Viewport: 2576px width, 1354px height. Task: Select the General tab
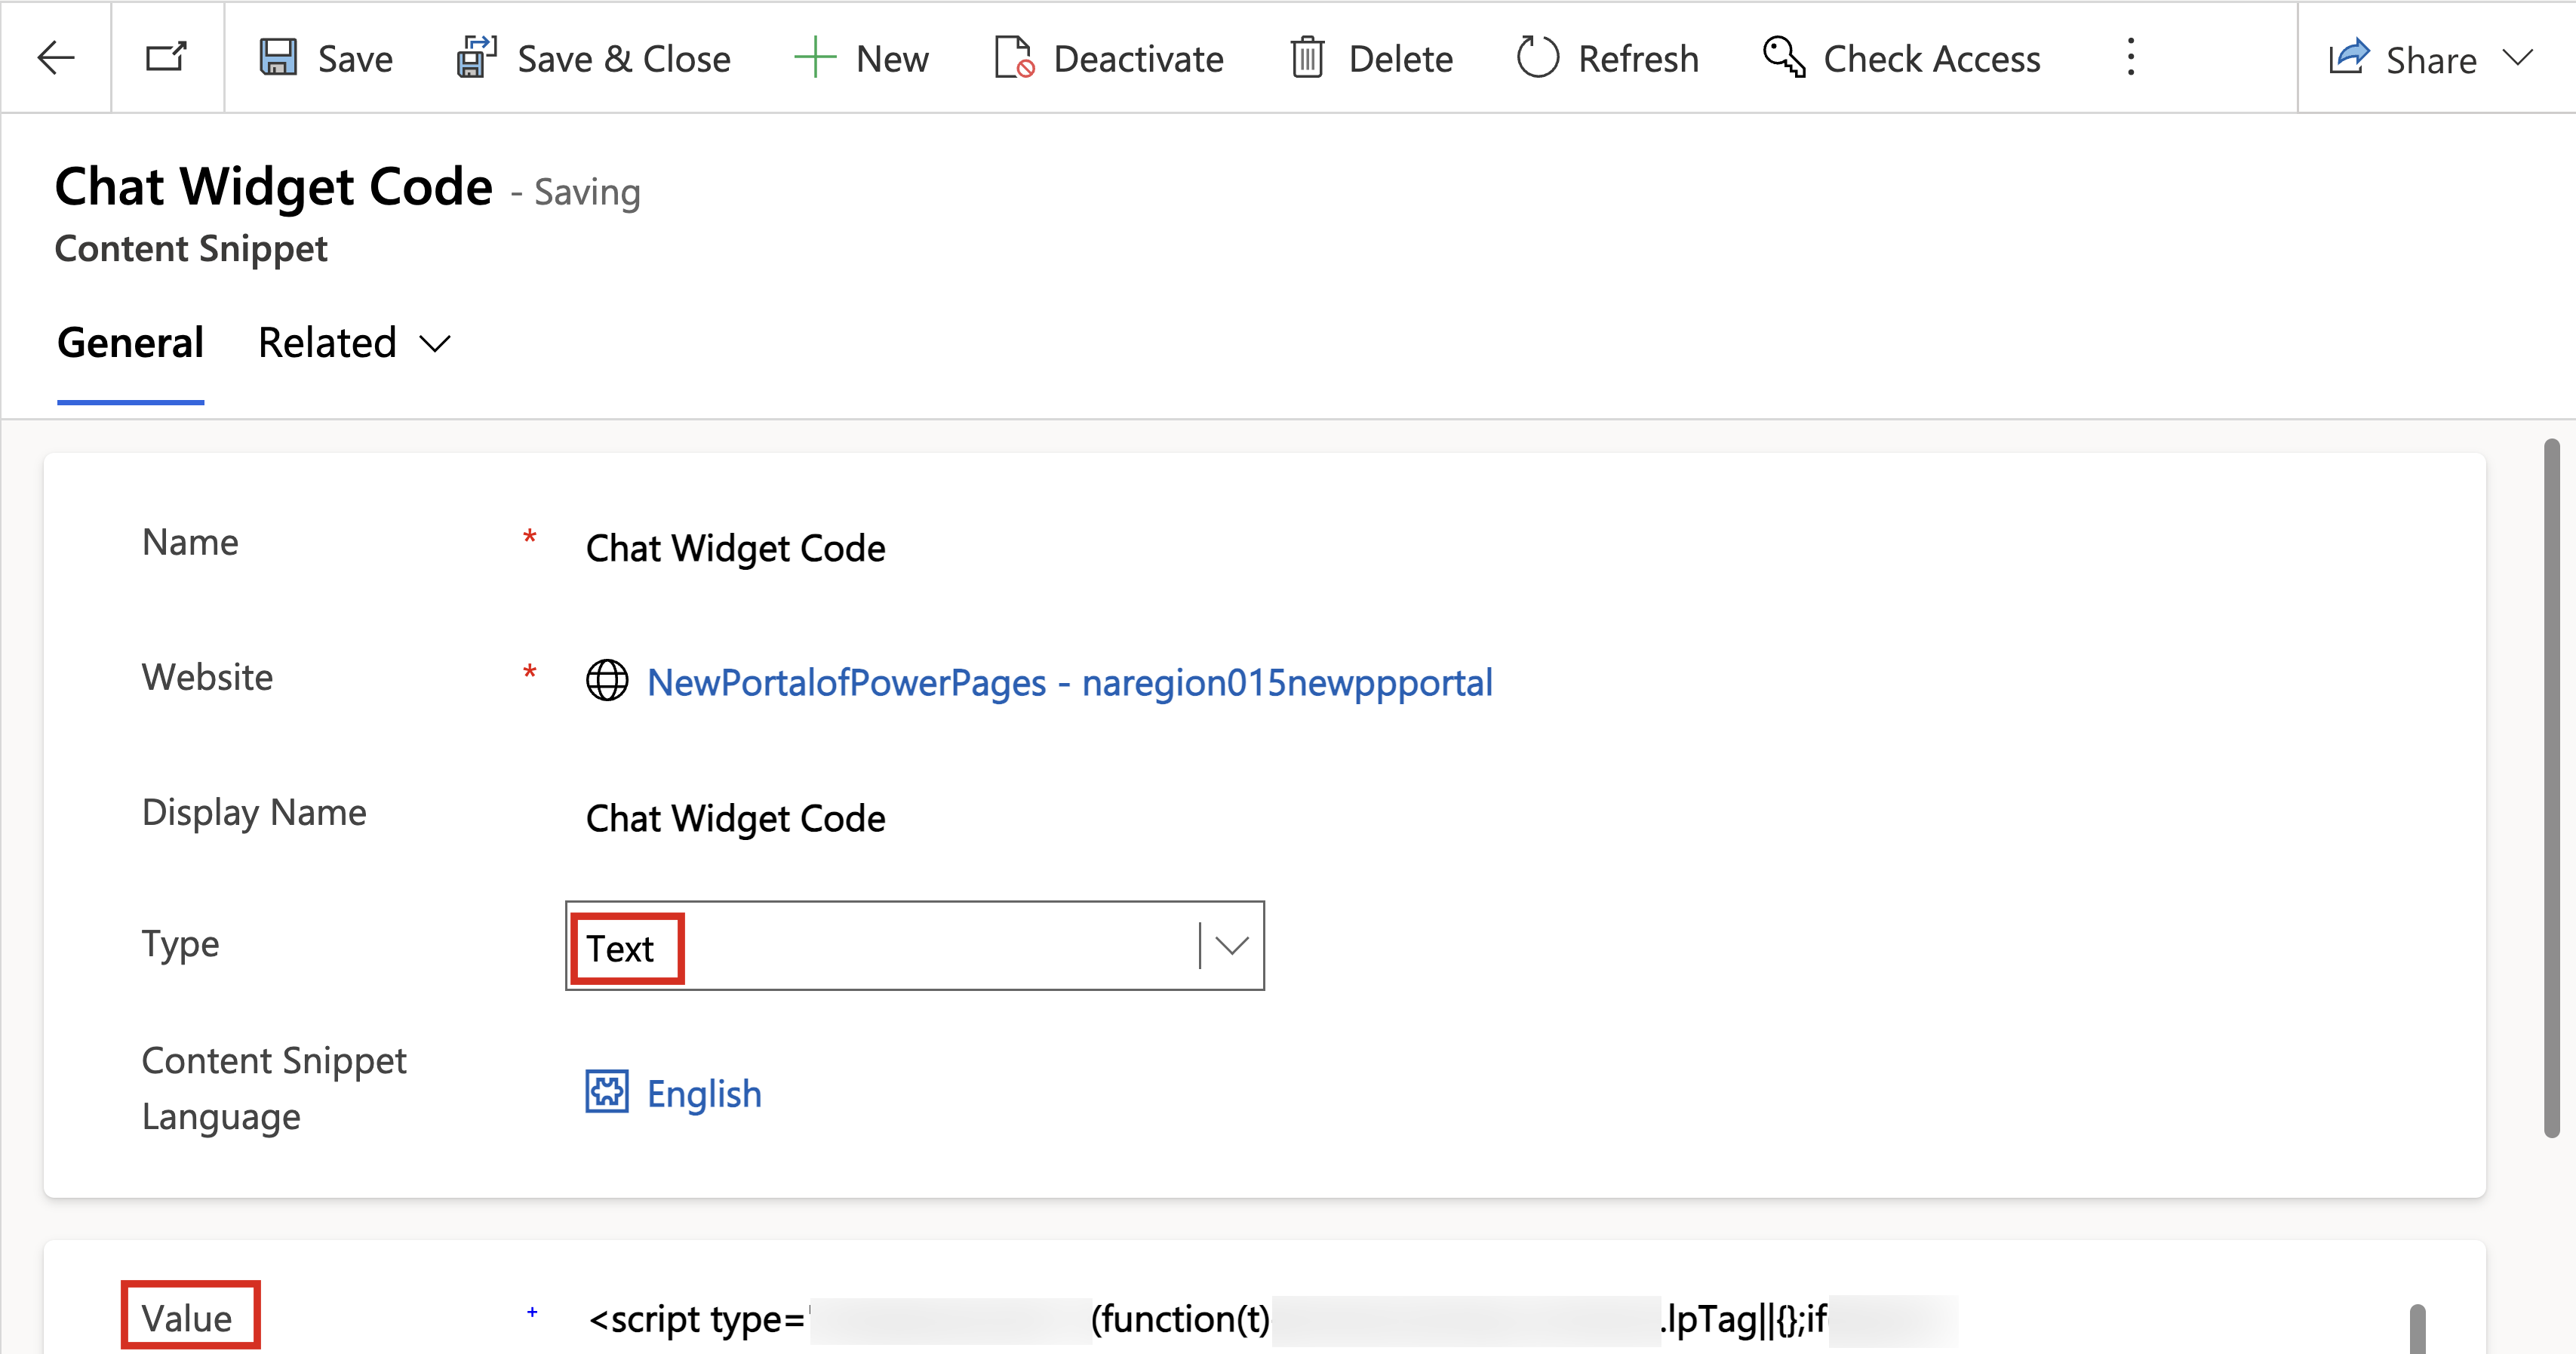131,343
